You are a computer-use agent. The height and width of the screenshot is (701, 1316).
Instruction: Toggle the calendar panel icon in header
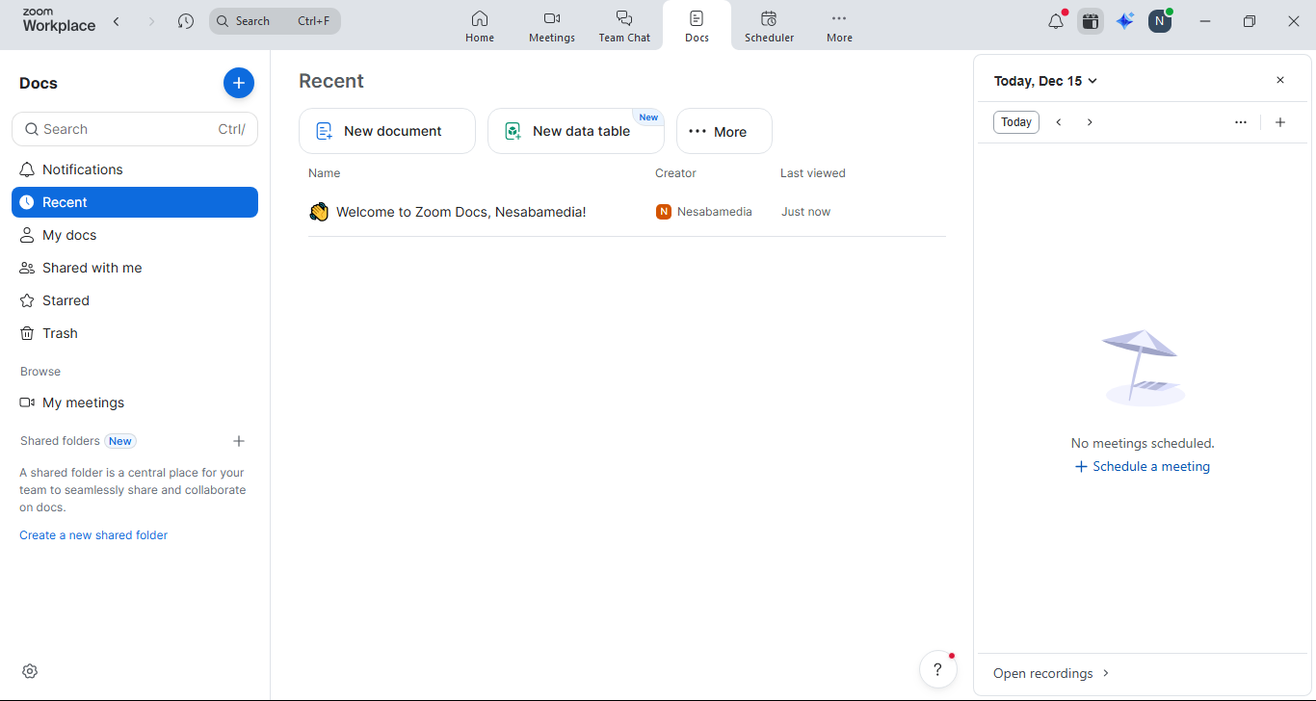click(1091, 21)
